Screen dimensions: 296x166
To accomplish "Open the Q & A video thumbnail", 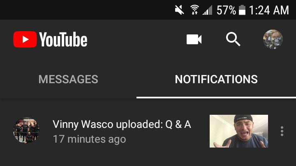I will 239,131.
